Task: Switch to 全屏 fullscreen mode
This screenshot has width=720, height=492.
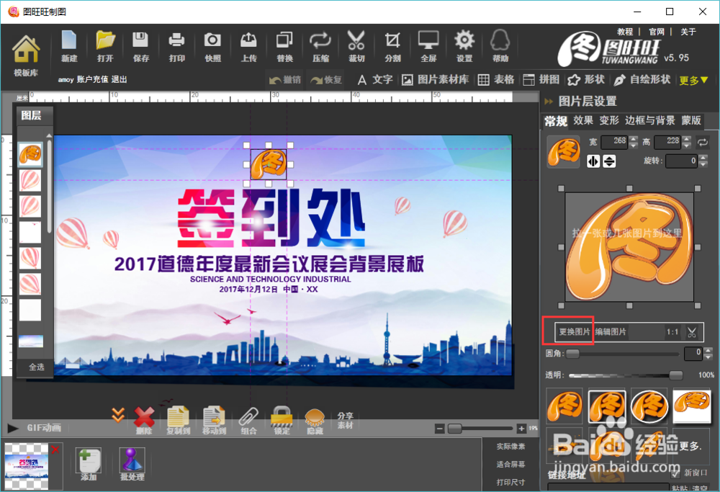Action: tap(428, 46)
